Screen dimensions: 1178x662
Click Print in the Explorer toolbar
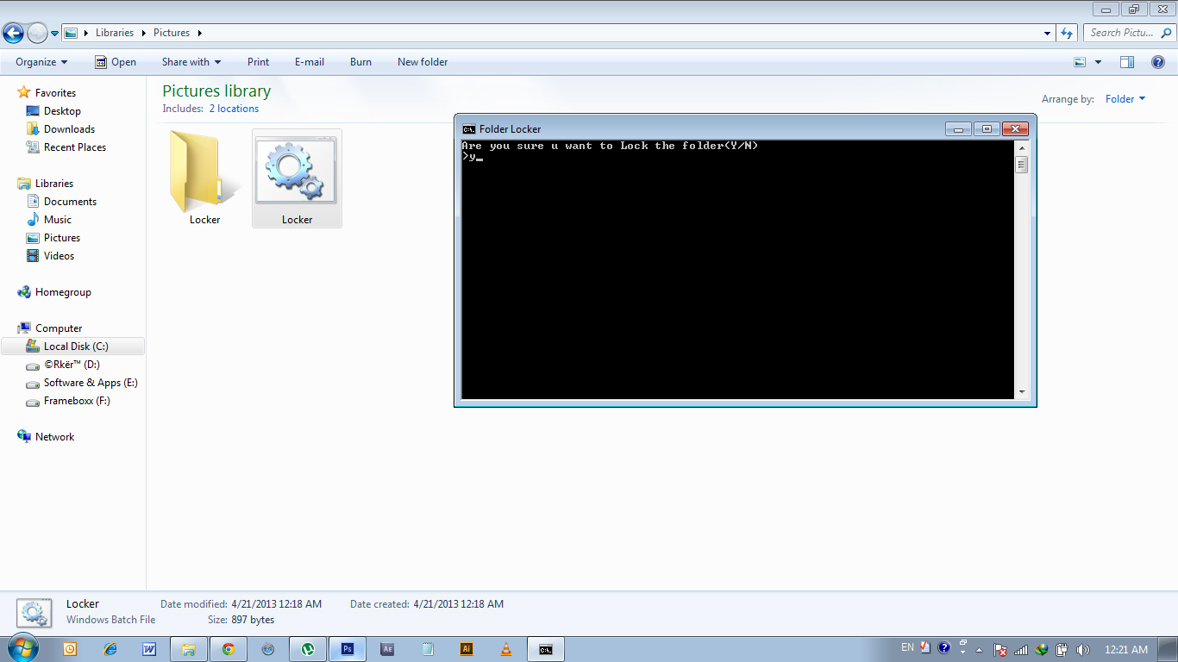[x=258, y=62]
